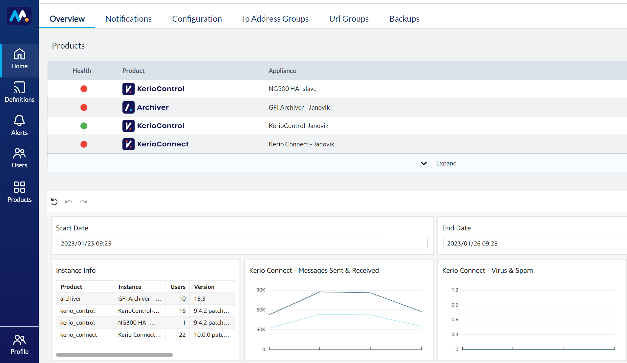The width and height of the screenshot is (627, 363).
Task: Click the KerioConnect product icon
Action: (128, 144)
